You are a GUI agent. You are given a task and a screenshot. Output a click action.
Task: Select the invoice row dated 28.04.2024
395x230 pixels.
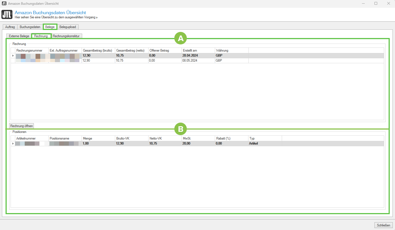(190, 55)
